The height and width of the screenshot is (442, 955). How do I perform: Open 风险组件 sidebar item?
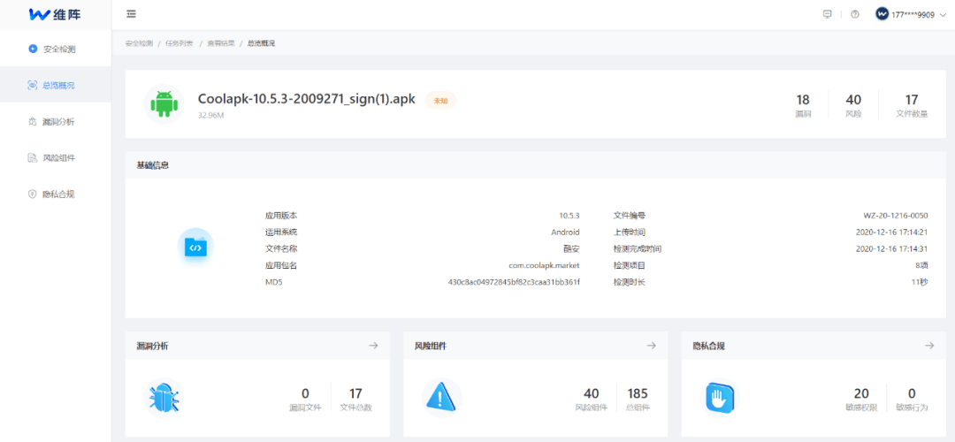(x=56, y=158)
